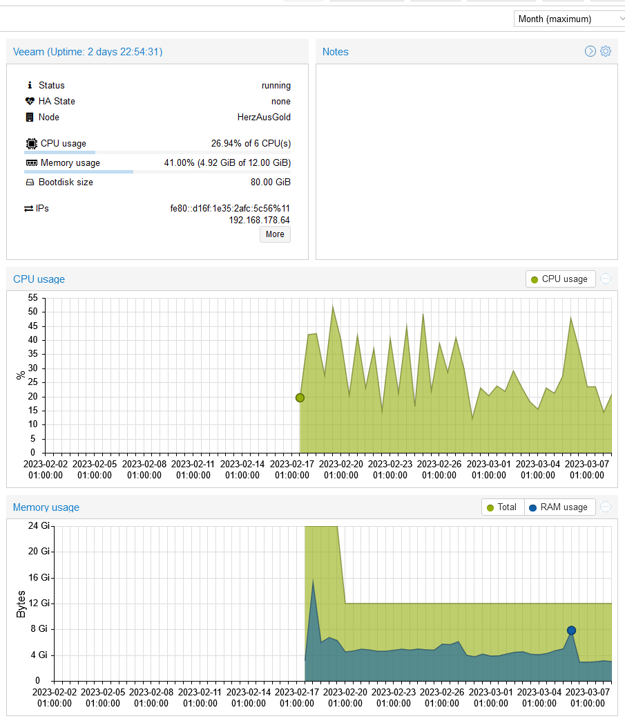The width and height of the screenshot is (625, 721).
Task: Click the Bootdisk size drive icon
Action: pyautogui.click(x=32, y=182)
